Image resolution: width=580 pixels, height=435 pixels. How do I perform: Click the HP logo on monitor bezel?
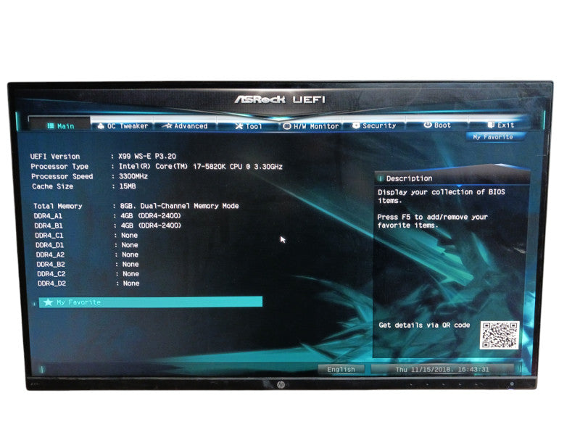point(281,385)
